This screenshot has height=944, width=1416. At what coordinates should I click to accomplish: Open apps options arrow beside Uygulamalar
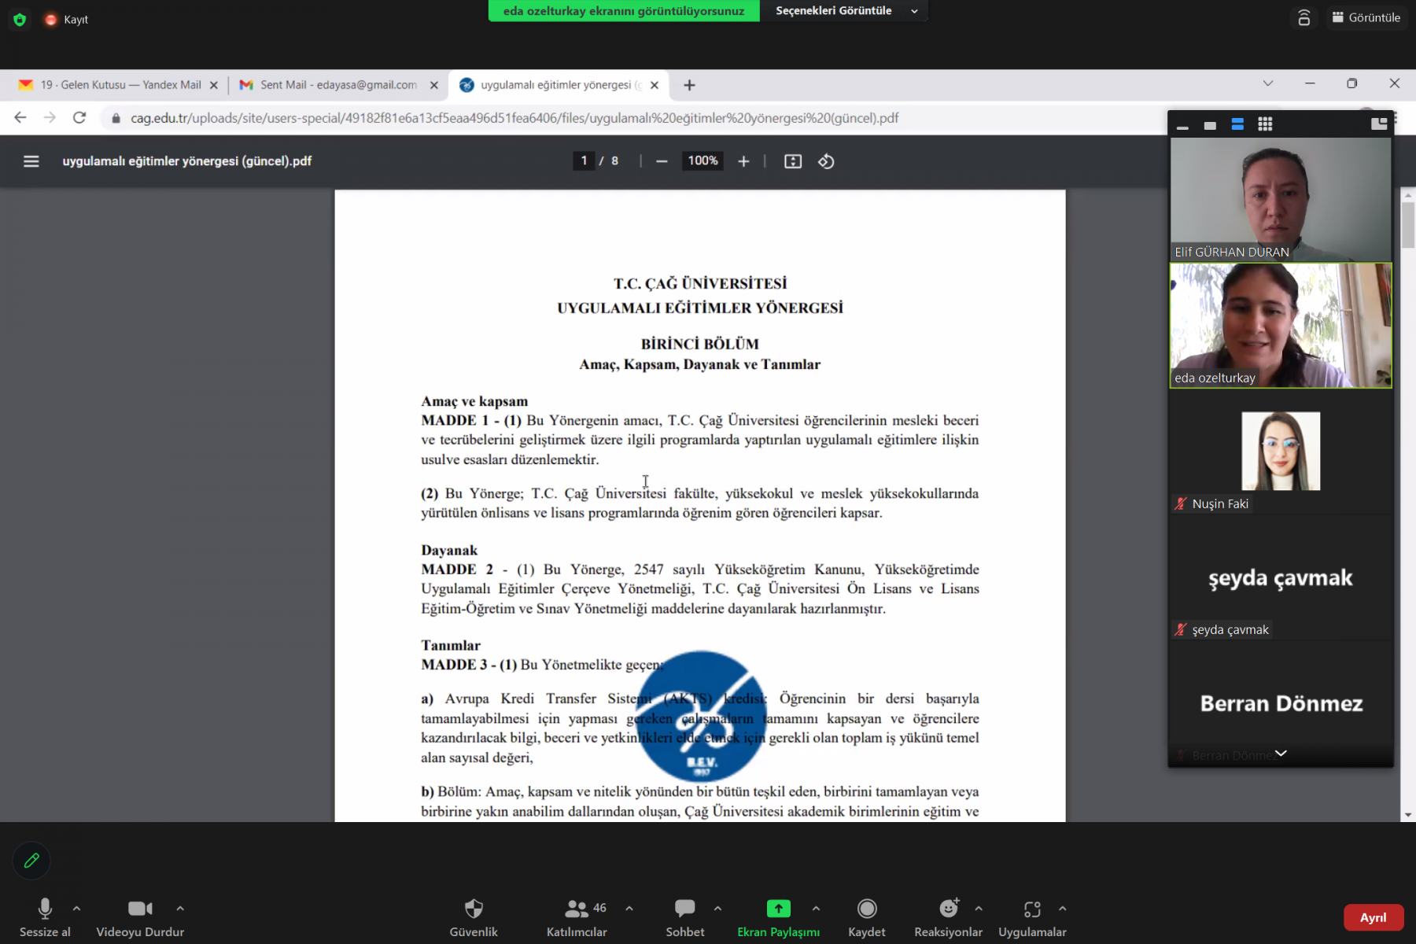coord(1063,909)
